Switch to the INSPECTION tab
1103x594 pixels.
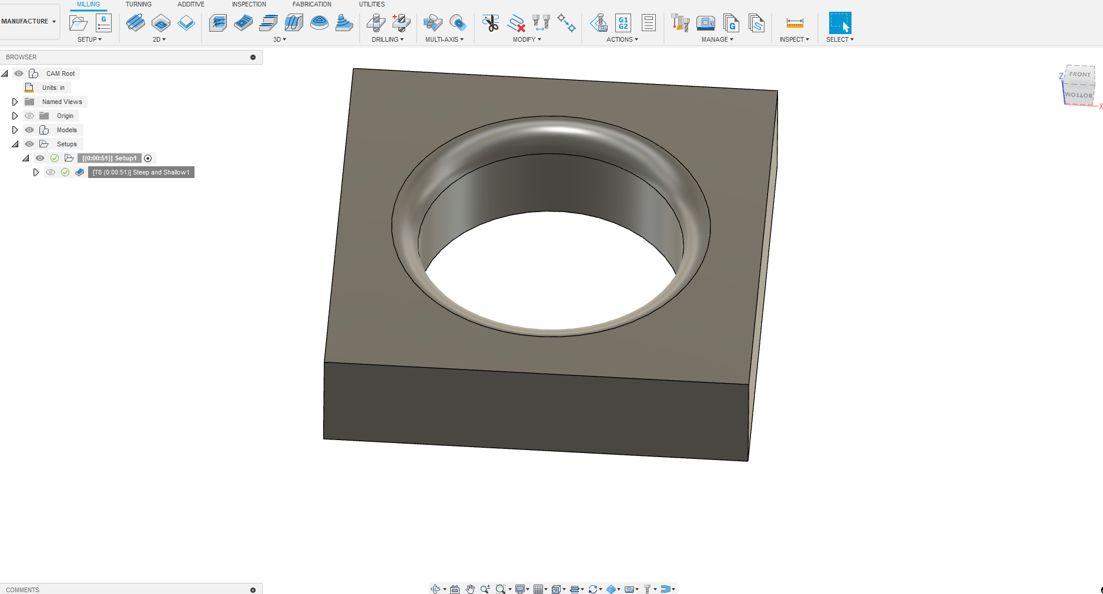pyautogui.click(x=249, y=4)
